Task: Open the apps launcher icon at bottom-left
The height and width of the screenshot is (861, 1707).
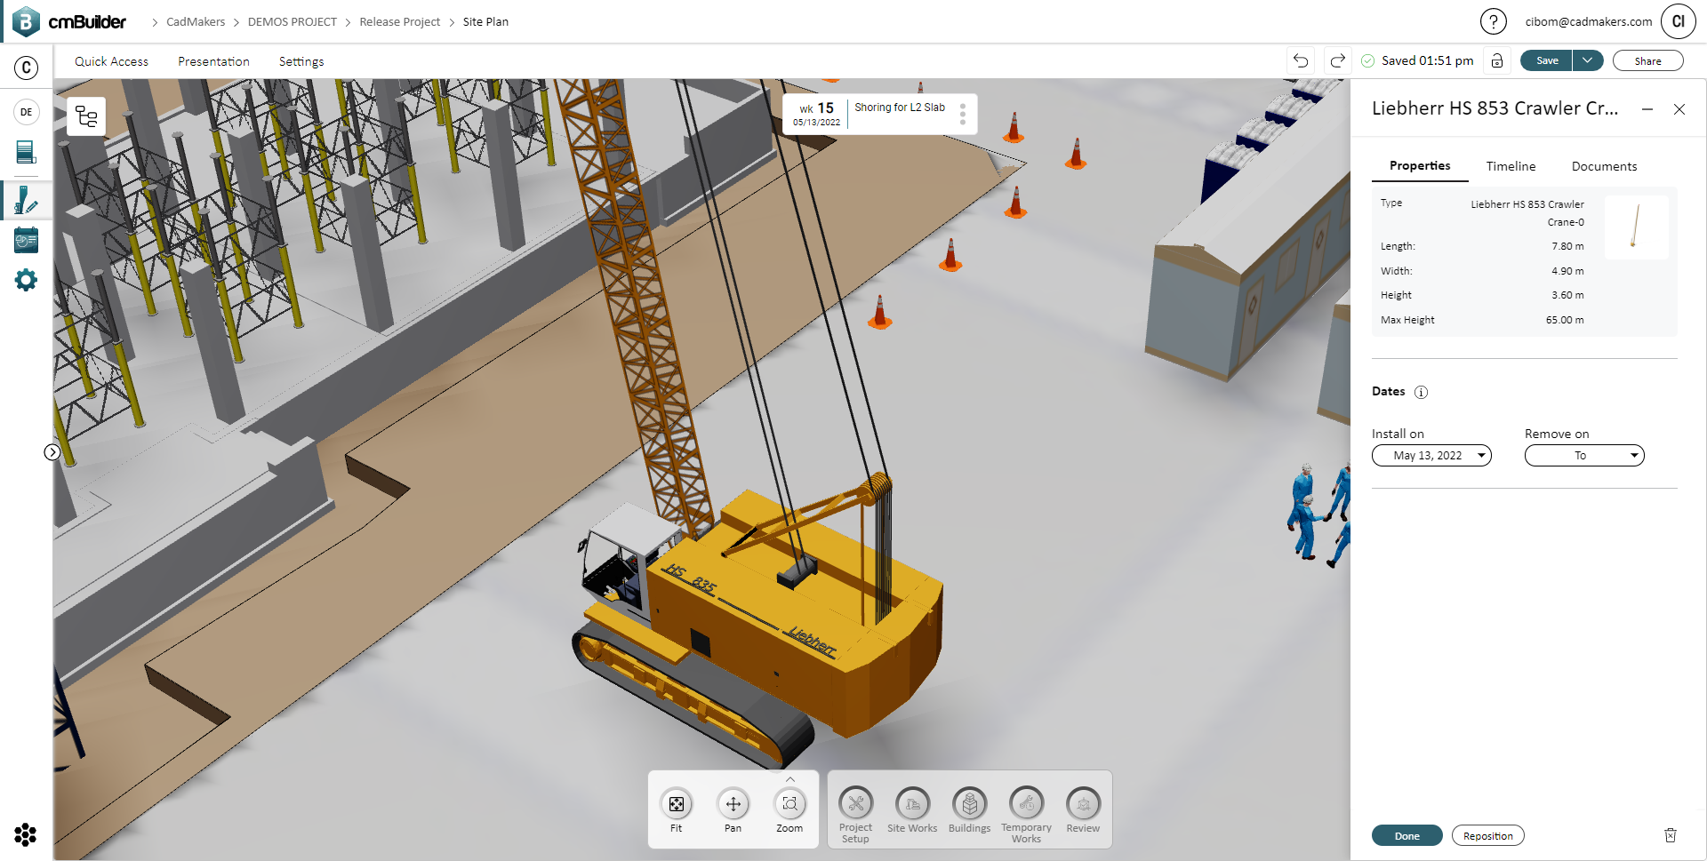Action: click(x=26, y=834)
